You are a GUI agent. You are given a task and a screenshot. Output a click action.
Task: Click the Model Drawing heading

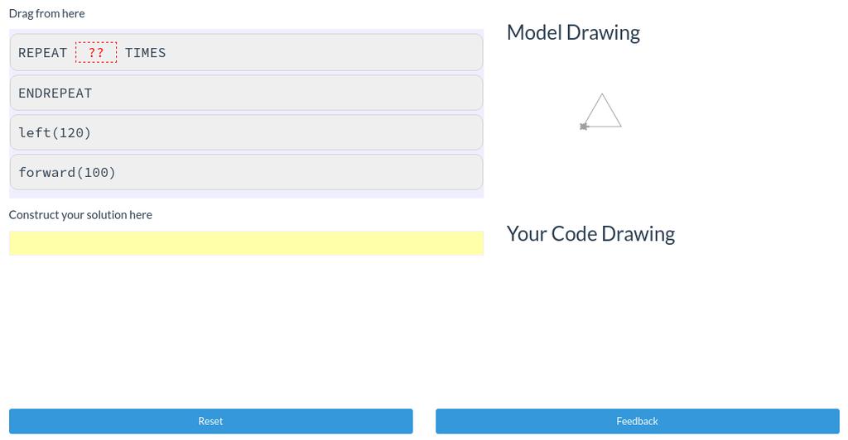pyautogui.click(x=573, y=32)
